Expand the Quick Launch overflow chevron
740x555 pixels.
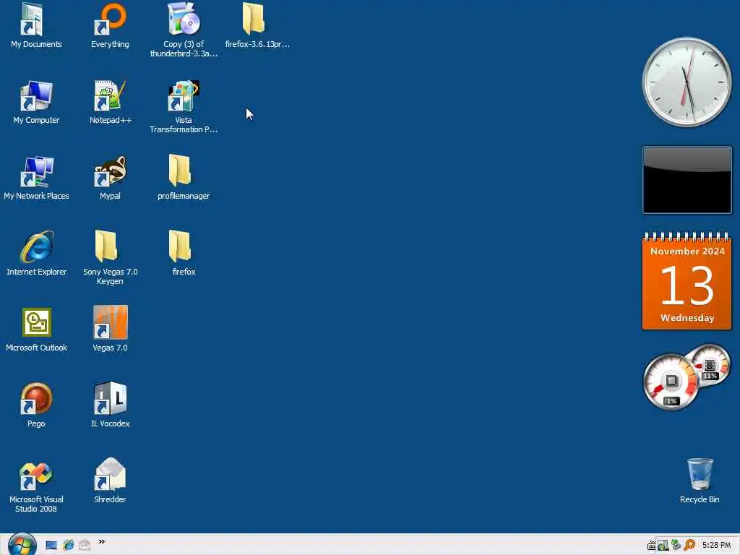[x=101, y=542]
